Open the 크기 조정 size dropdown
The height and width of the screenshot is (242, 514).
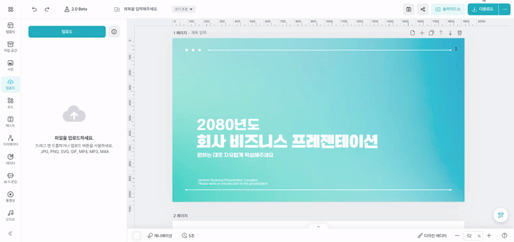[x=184, y=9]
